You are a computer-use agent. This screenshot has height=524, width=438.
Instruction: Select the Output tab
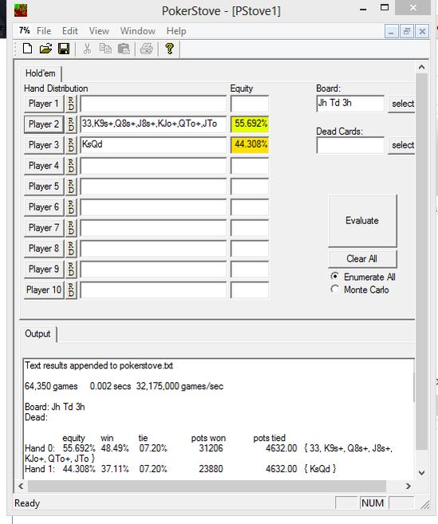point(37,334)
